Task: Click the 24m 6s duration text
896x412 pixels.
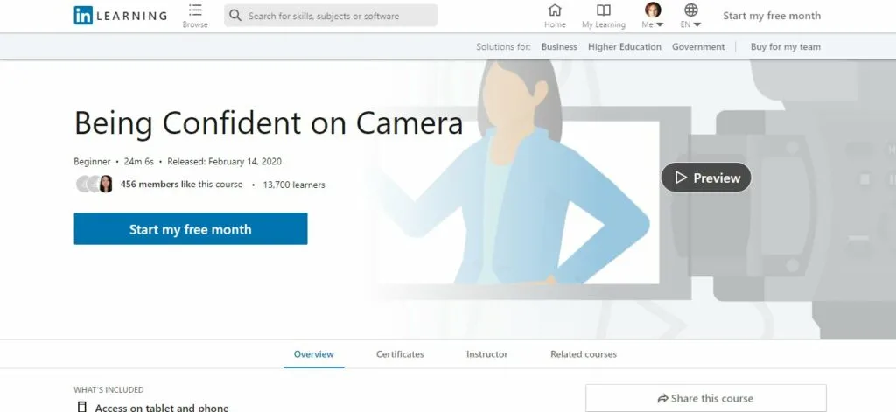Action: (x=139, y=162)
